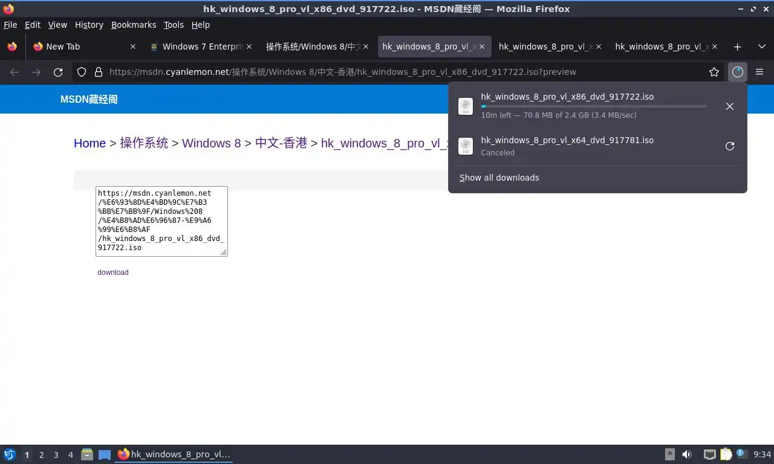
Task: Click the downloads progress toolbar icon
Action: pyautogui.click(x=737, y=72)
